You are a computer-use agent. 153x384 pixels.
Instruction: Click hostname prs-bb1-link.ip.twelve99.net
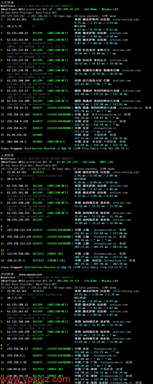pos(29,84)
